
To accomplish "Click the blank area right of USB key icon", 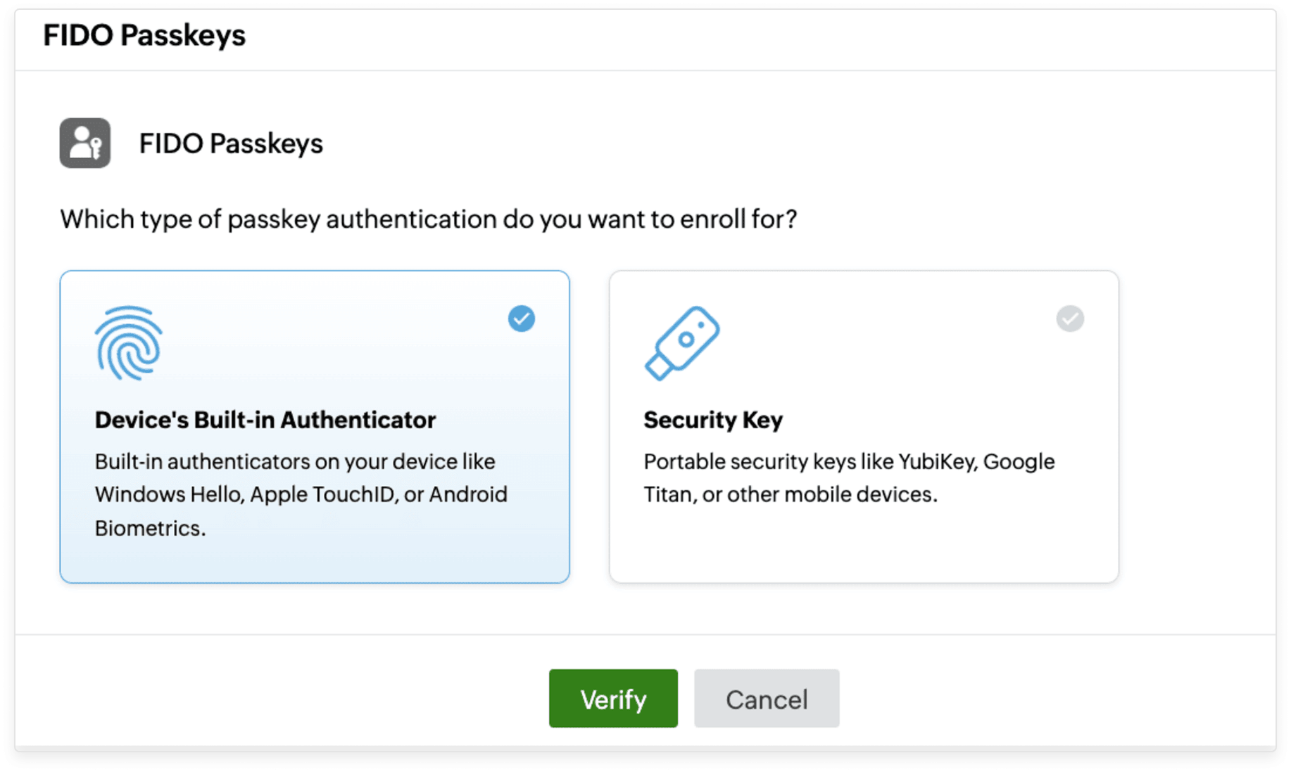I will pos(880,343).
